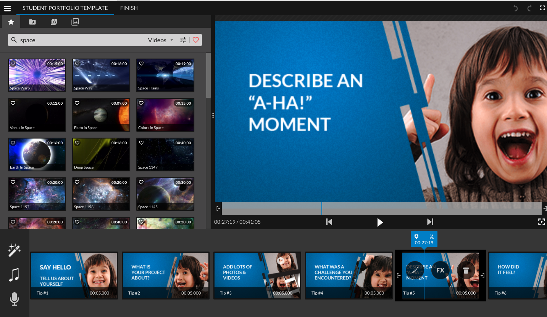Click the 00:27:19 playhead time marker
The image size is (547, 317).
[424, 243]
